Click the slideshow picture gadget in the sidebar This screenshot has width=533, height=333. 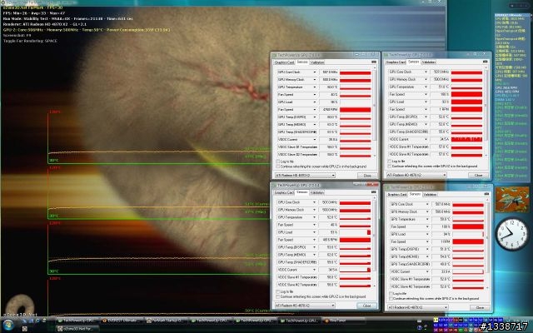[x=512, y=201]
